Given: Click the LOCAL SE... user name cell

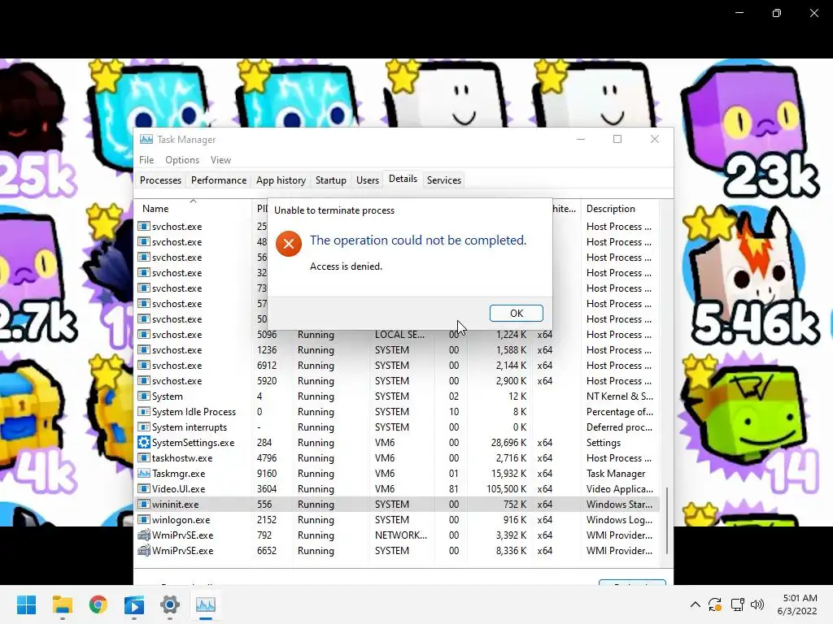Looking at the screenshot, I should [399, 334].
